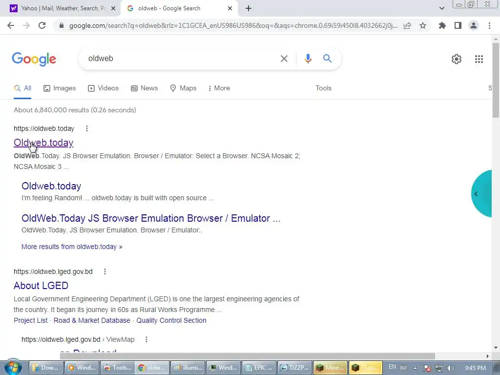Open search Tools
Viewport: 500px width, 375px height.
click(x=323, y=88)
